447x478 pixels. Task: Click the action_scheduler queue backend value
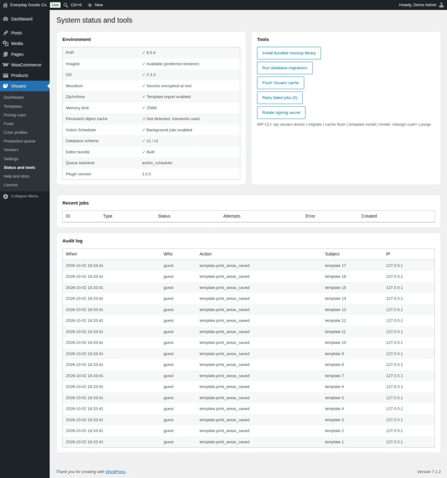tap(157, 163)
